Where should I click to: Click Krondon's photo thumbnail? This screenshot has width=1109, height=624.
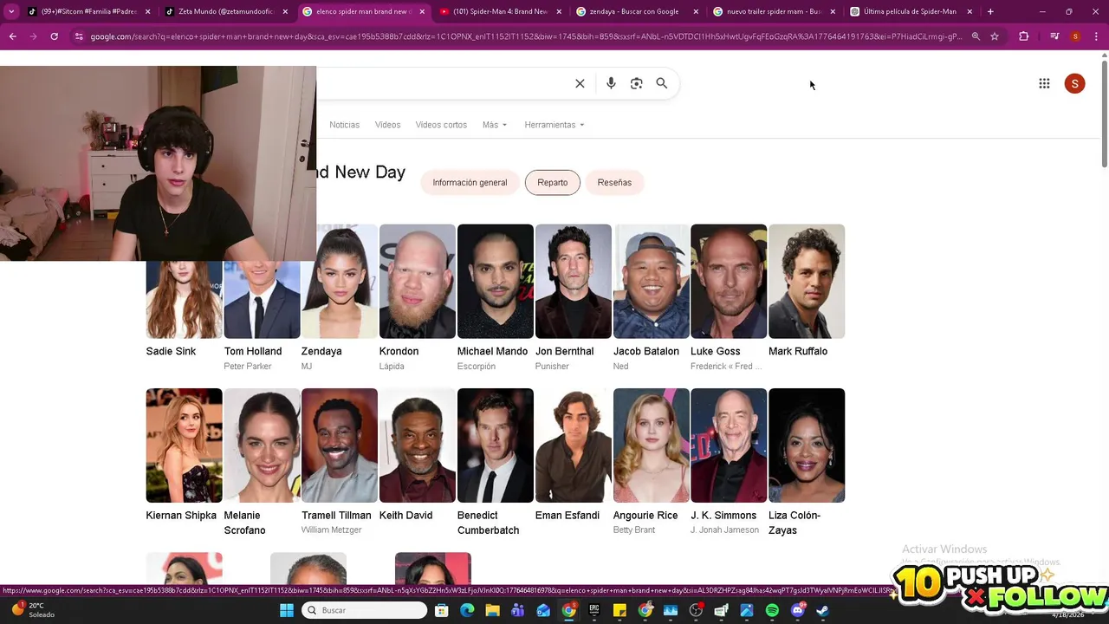(417, 281)
